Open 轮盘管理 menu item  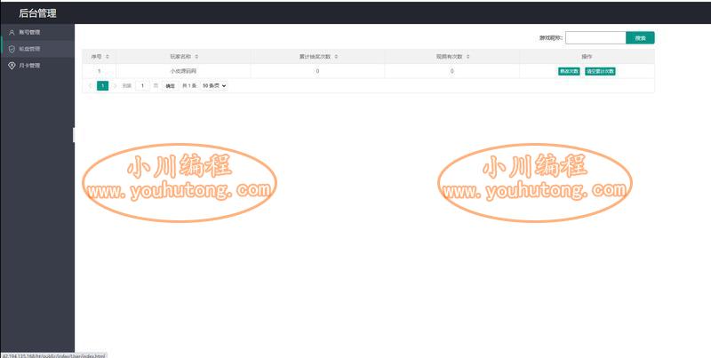point(37,49)
